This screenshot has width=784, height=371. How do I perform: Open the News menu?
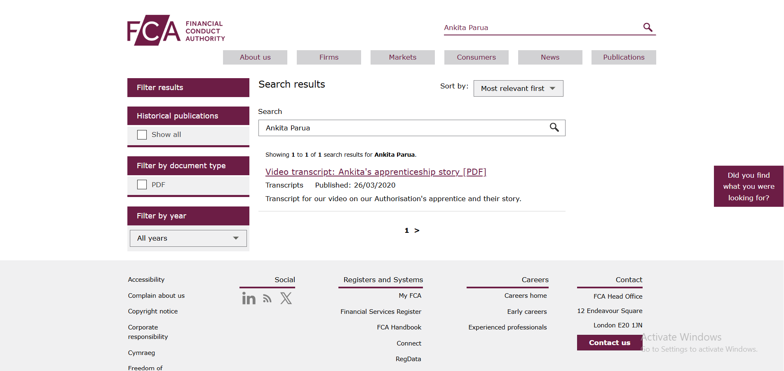(550, 57)
